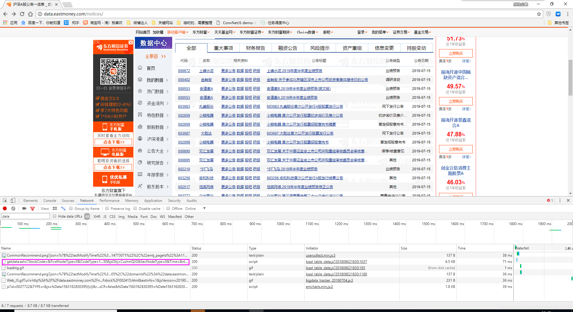Click 点击下载 under 东方财富手机版
Screen dimensions: 573x312
click(113, 142)
